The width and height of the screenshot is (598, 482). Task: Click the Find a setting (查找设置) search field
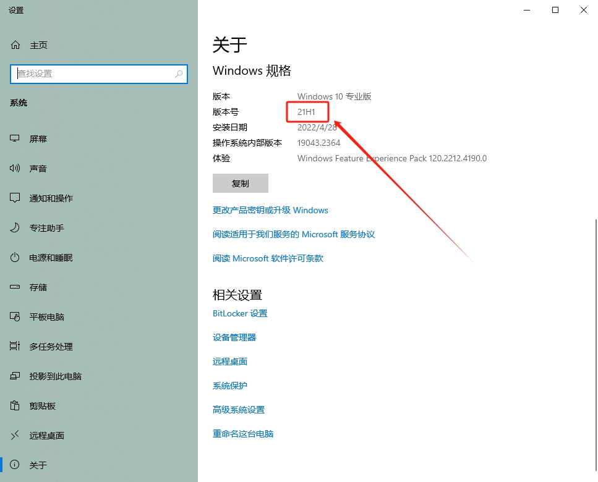(x=93, y=74)
